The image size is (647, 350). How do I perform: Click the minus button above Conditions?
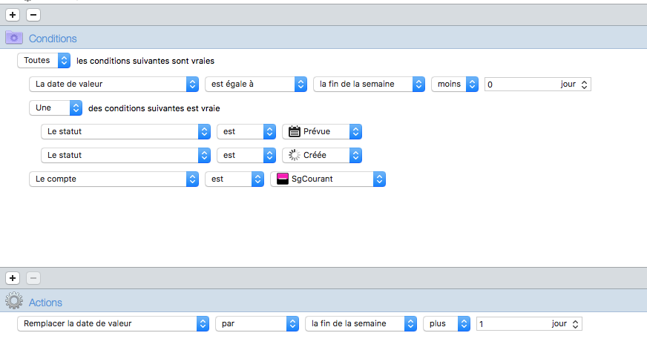(33, 15)
